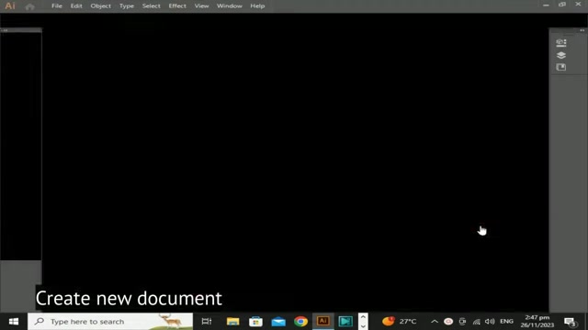The width and height of the screenshot is (588, 330).
Task: Expand the left toolbar panel arrows
Action: click(x=5, y=30)
